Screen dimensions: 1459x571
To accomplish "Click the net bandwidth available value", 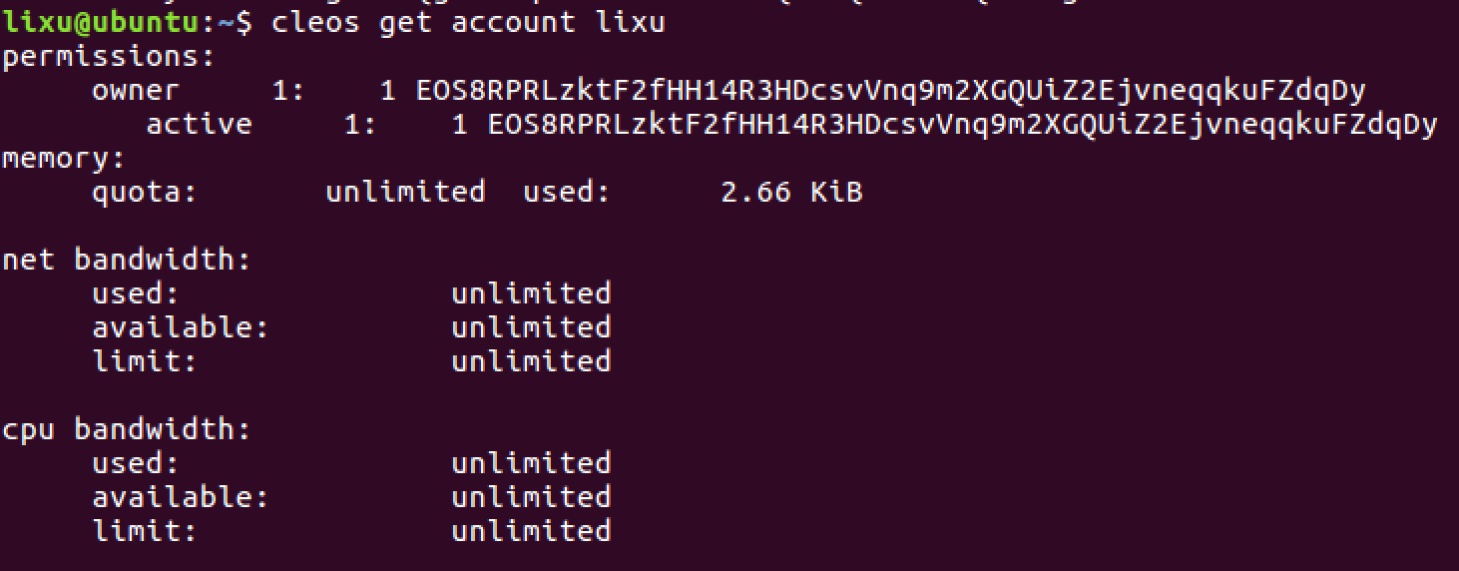I will [x=531, y=328].
